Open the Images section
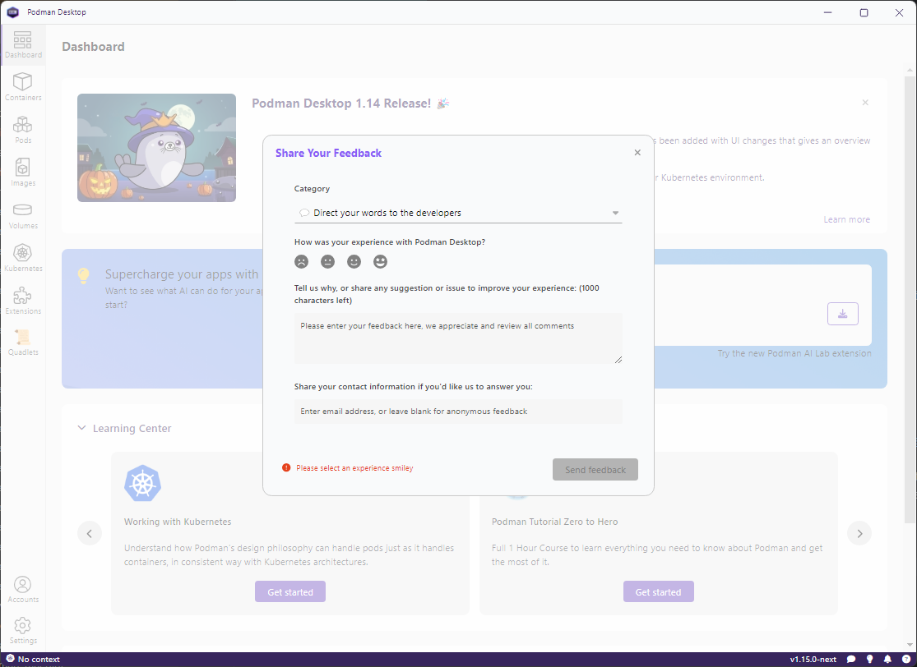917x667 pixels. (23, 168)
